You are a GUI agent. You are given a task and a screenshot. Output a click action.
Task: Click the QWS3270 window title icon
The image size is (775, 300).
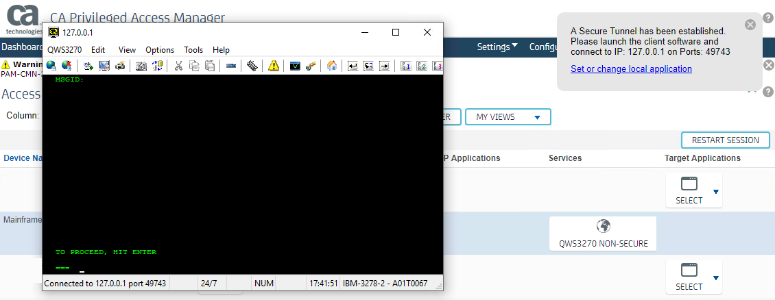point(53,32)
